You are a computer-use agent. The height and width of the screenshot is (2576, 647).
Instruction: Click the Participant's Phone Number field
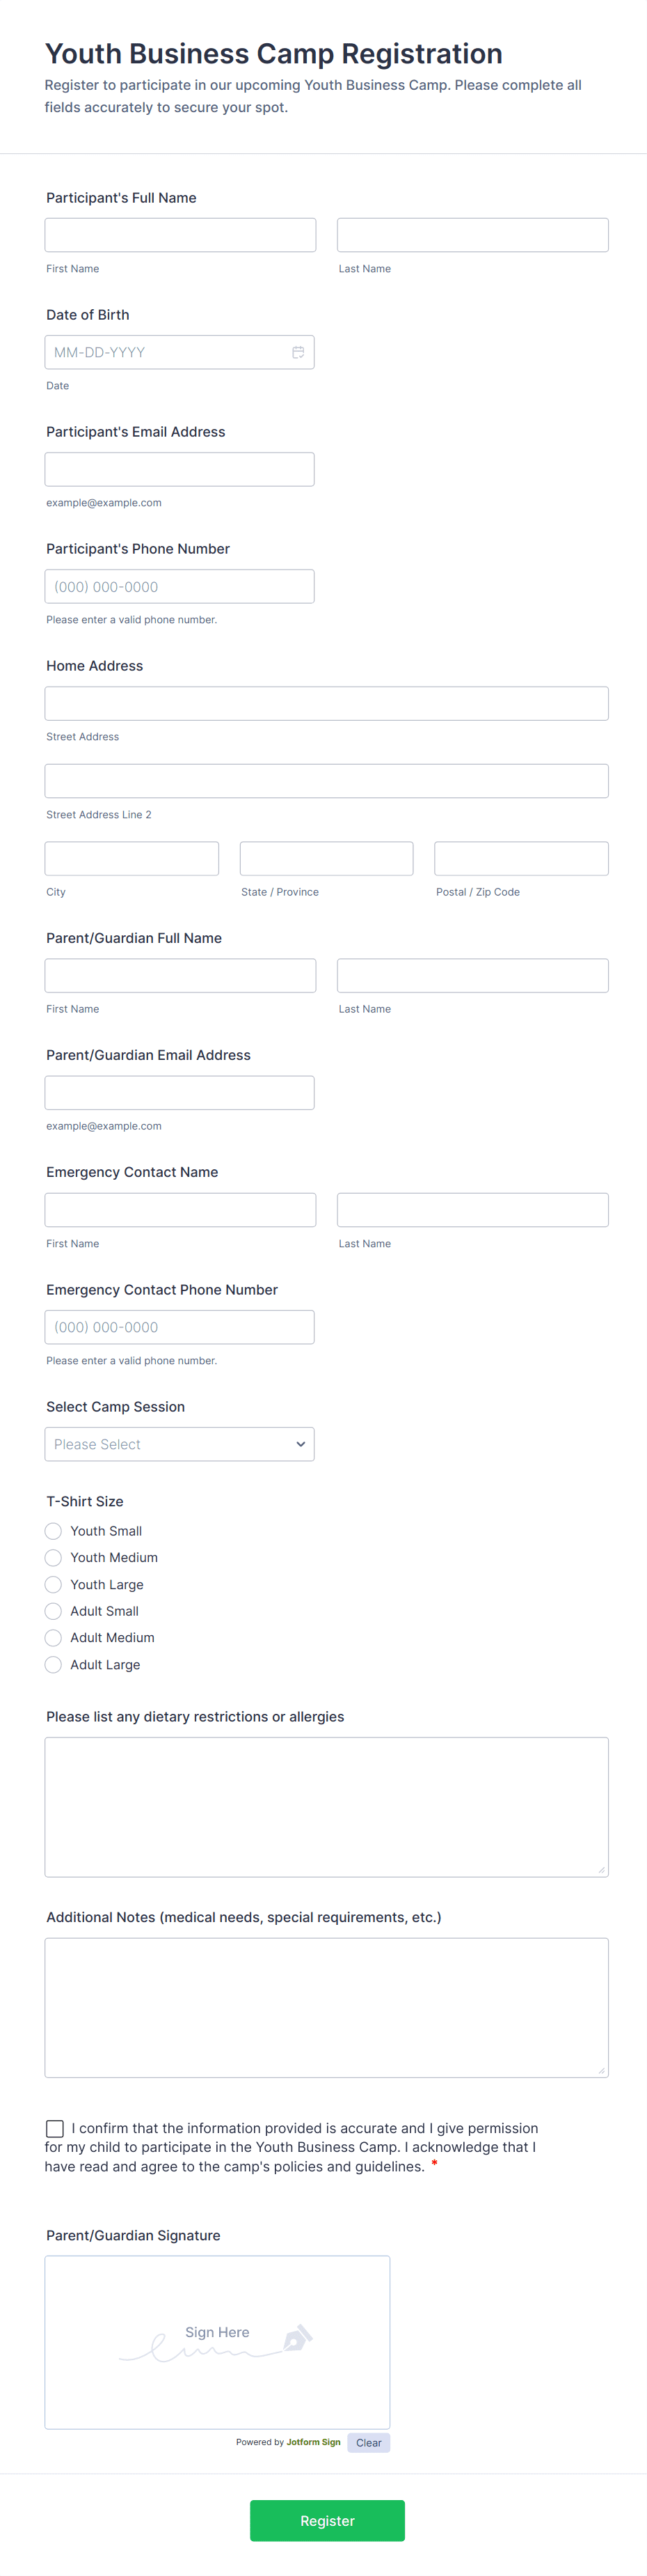(179, 586)
